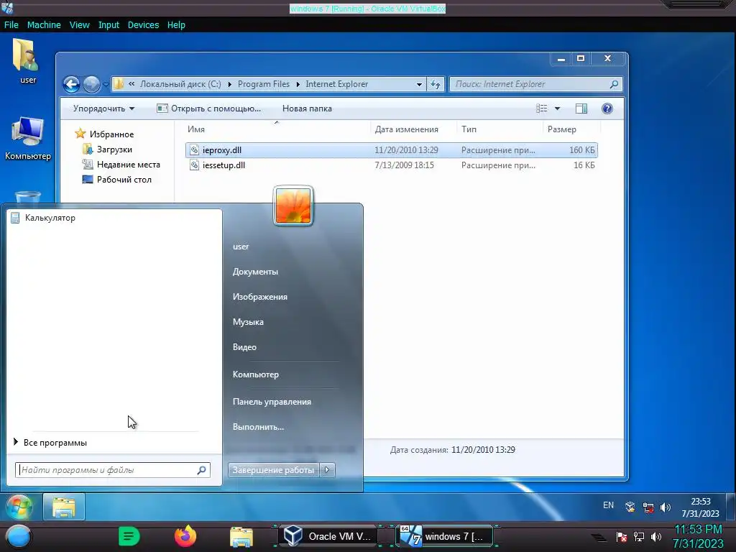Open VirtualBox Devices menu

coord(143,25)
